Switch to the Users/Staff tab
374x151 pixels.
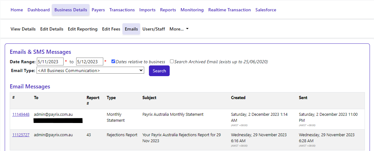pyautogui.click(x=154, y=29)
